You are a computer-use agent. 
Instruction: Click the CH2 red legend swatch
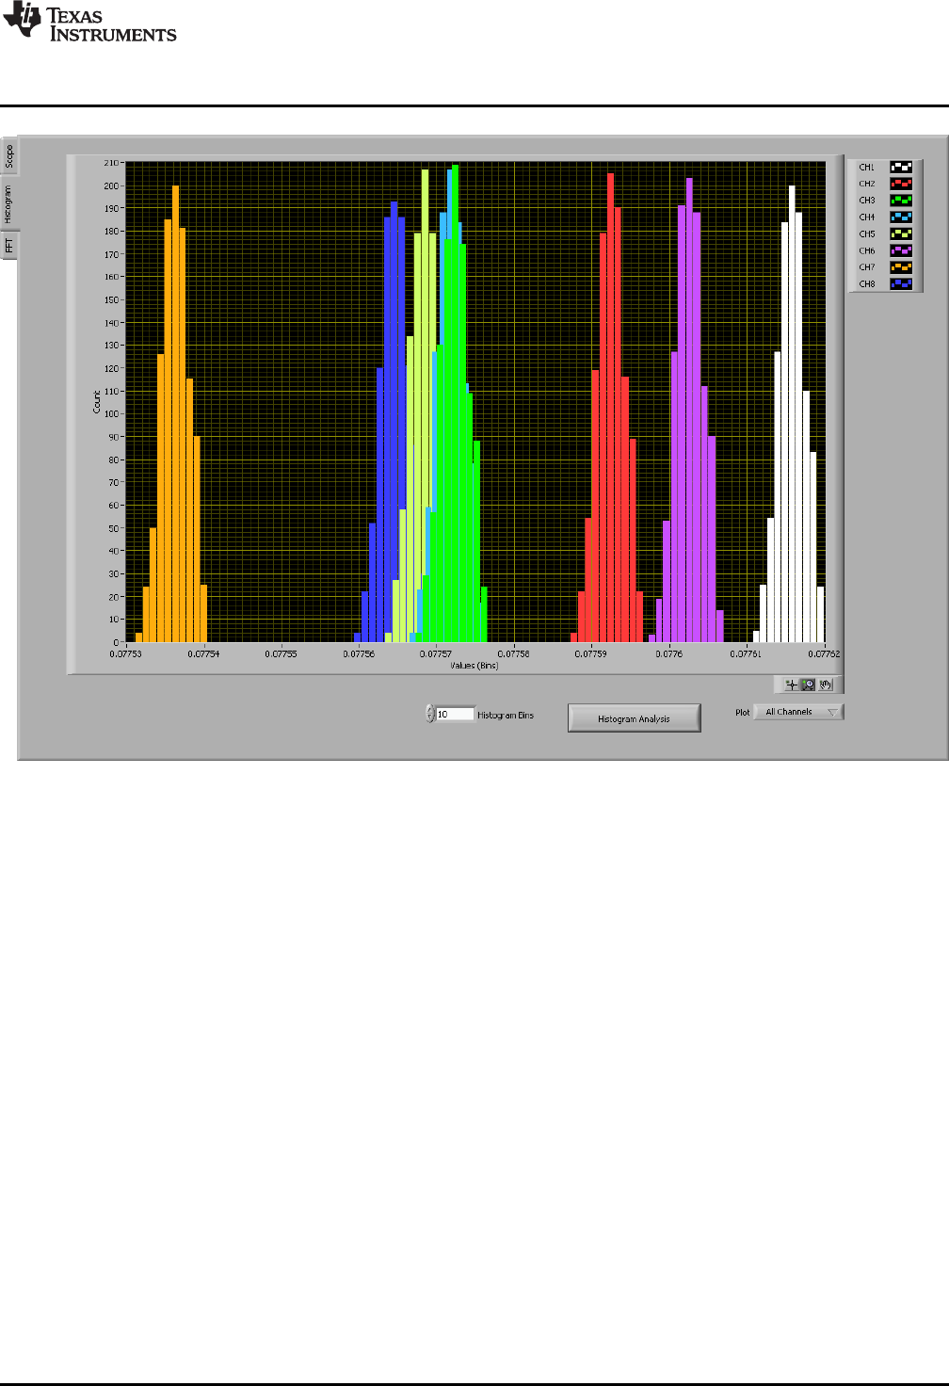(901, 184)
